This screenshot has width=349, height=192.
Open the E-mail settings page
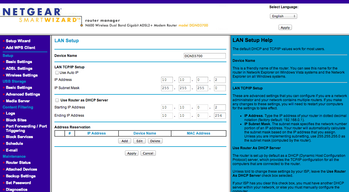(11, 150)
